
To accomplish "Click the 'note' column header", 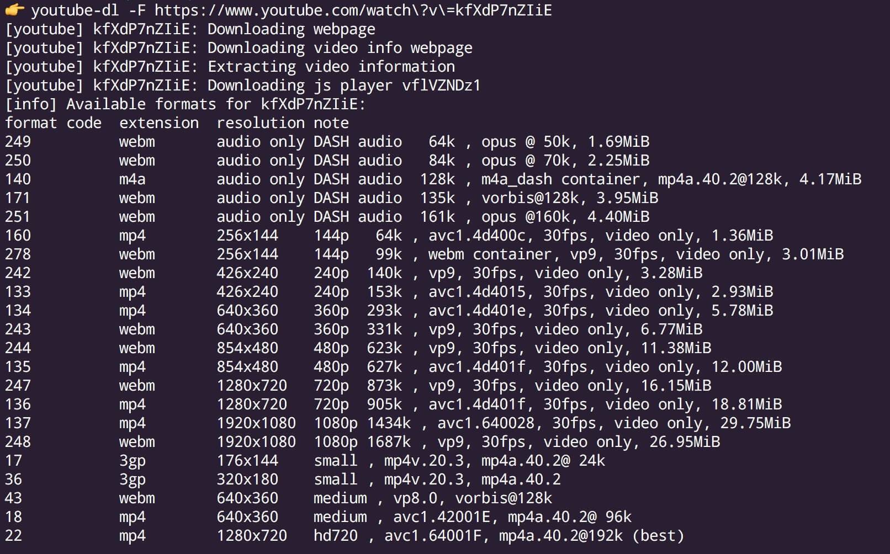I will tap(331, 123).
